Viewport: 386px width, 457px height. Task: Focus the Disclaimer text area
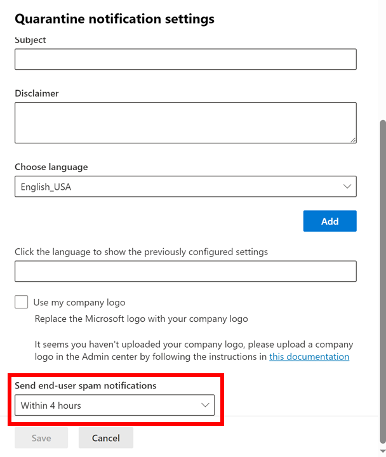[185, 123]
